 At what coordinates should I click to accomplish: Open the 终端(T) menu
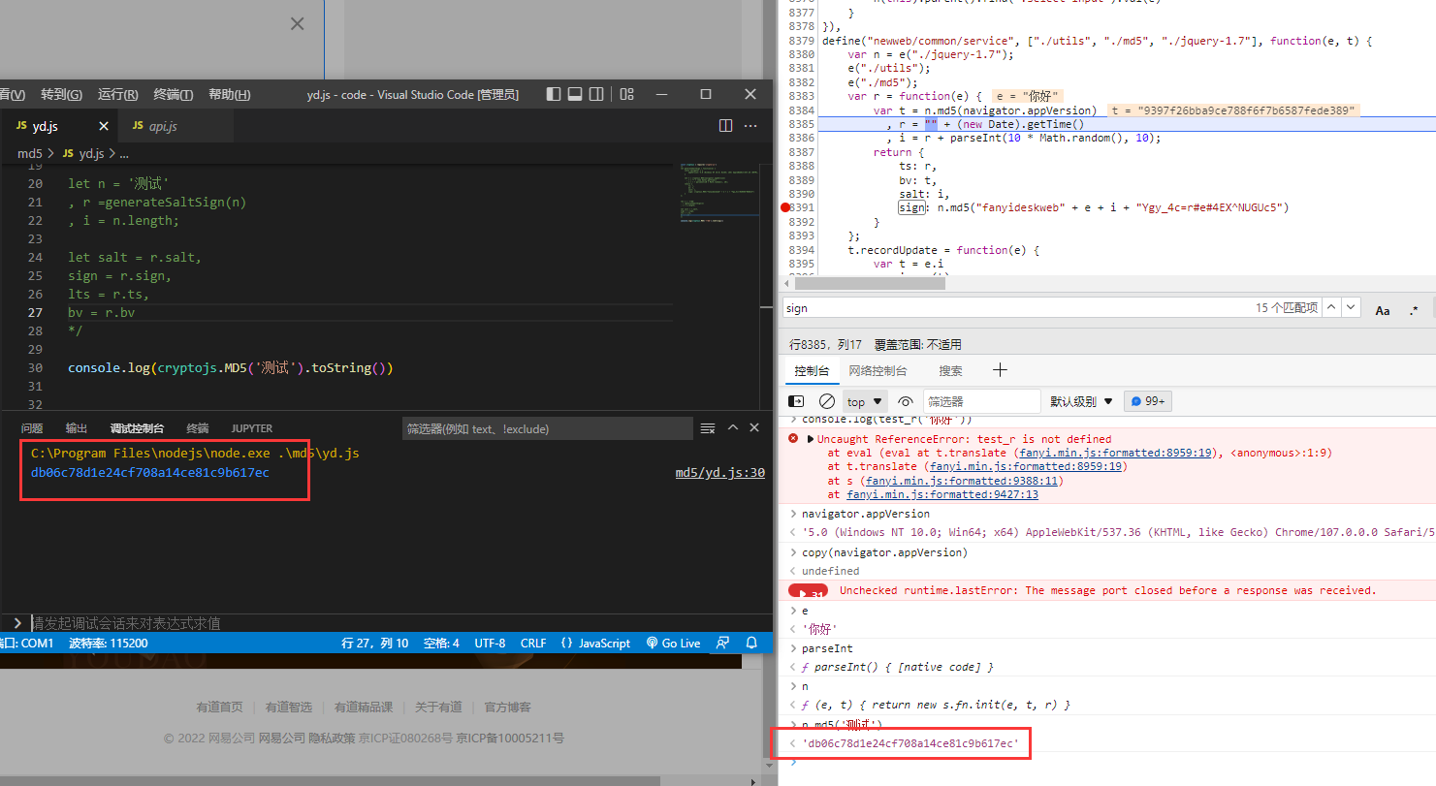(x=173, y=94)
